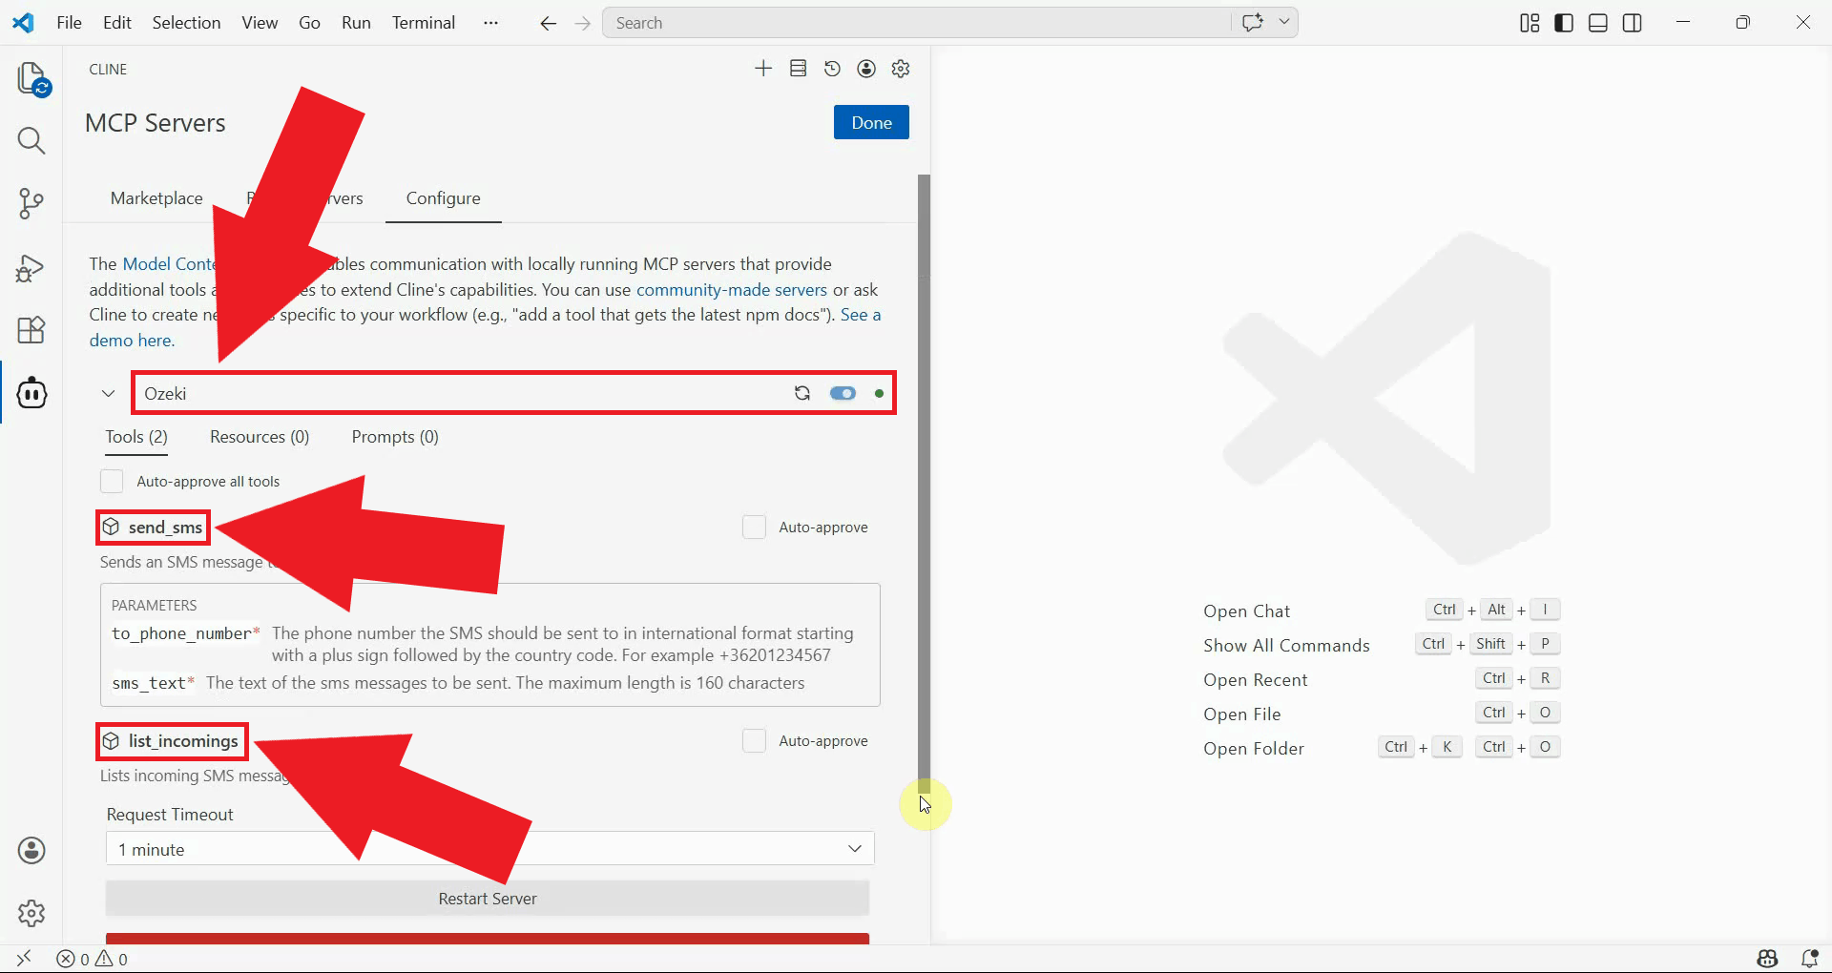
Task: Click the Done button
Action: pos(871,122)
